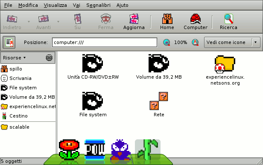Click the zoom in icon
Viewport: 263px width, 165px height.
[195, 42]
